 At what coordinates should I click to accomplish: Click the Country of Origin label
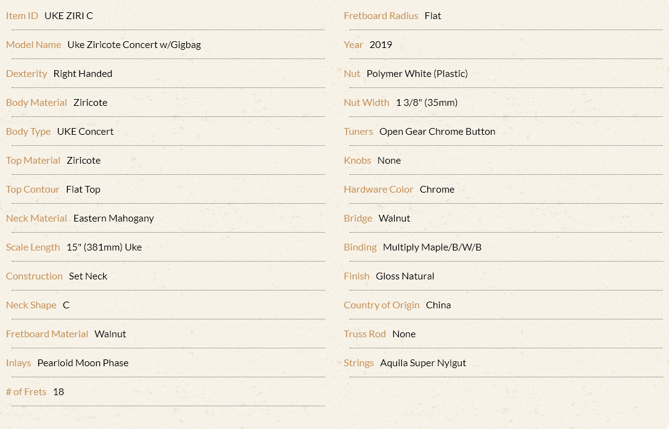click(x=382, y=305)
